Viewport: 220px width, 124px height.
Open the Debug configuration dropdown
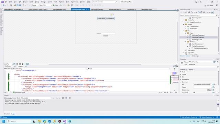(35, 6)
